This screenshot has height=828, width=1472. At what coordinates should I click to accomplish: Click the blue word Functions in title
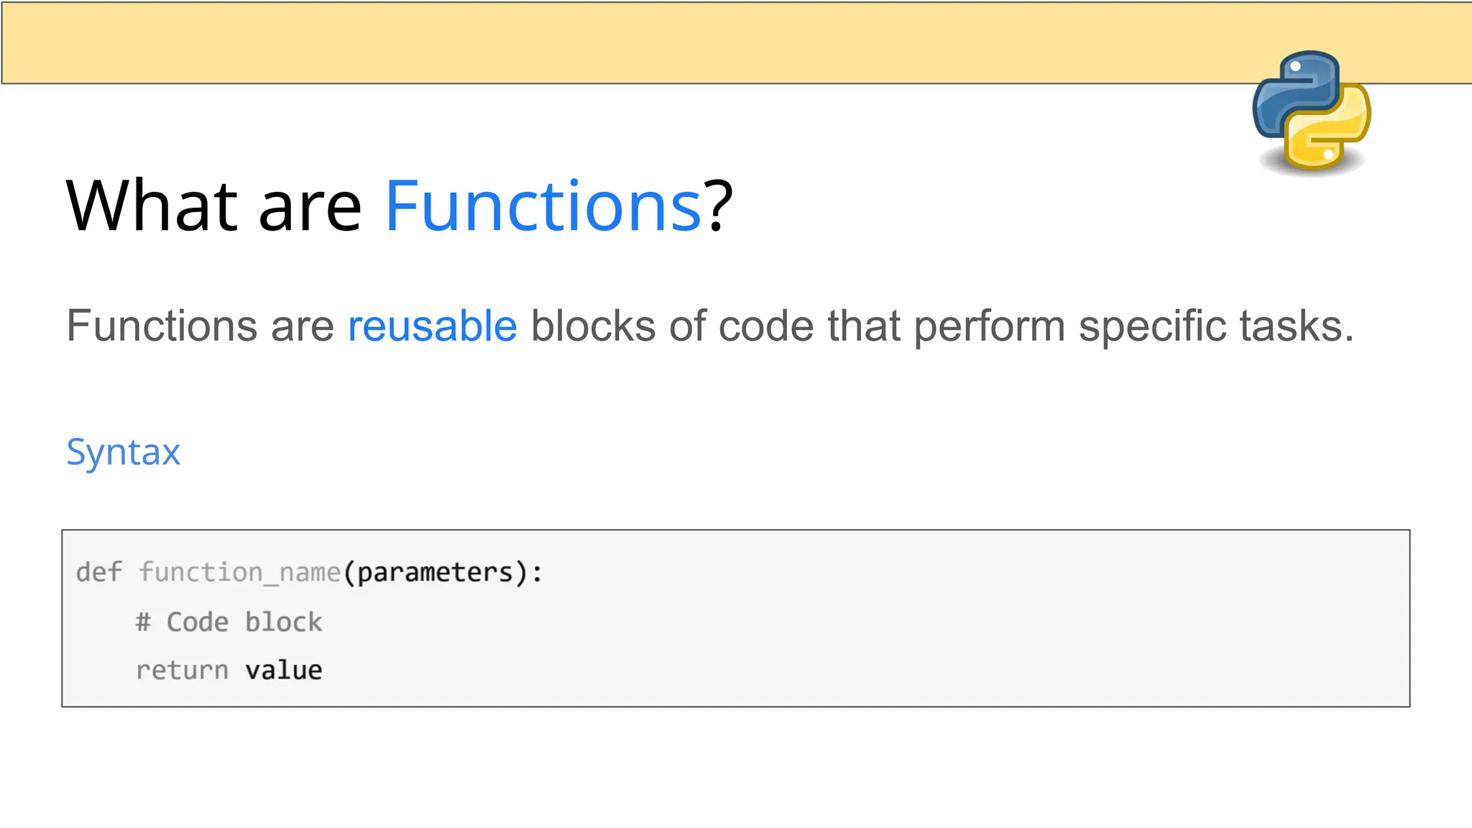tap(543, 207)
